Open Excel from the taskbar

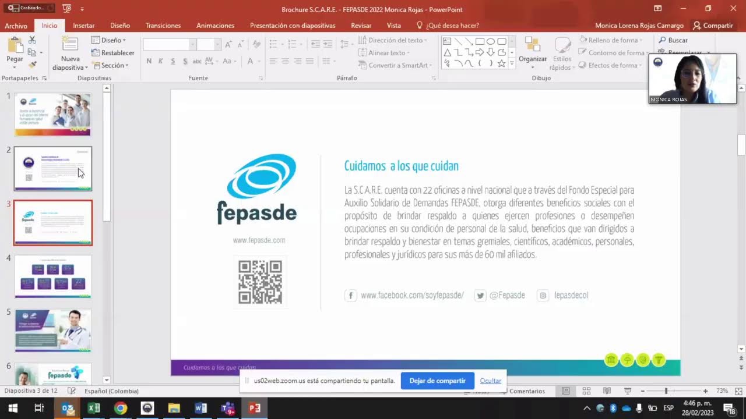point(94,408)
